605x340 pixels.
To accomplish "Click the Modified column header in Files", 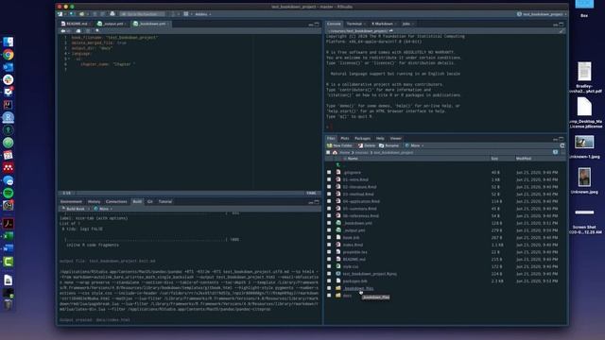I will [524, 159].
